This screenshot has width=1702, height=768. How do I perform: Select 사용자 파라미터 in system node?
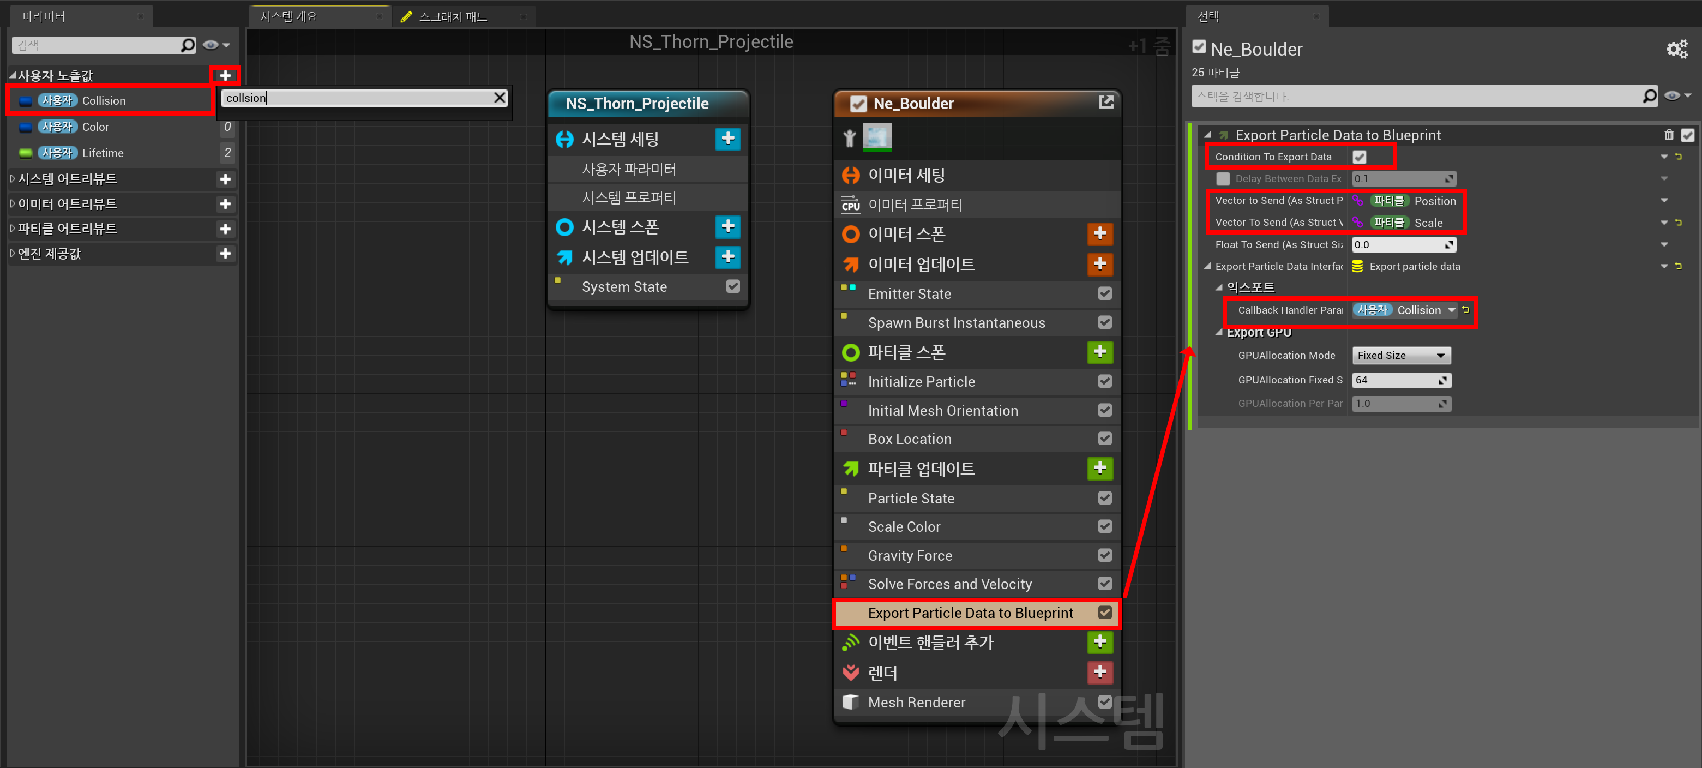(x=628, y=169)
